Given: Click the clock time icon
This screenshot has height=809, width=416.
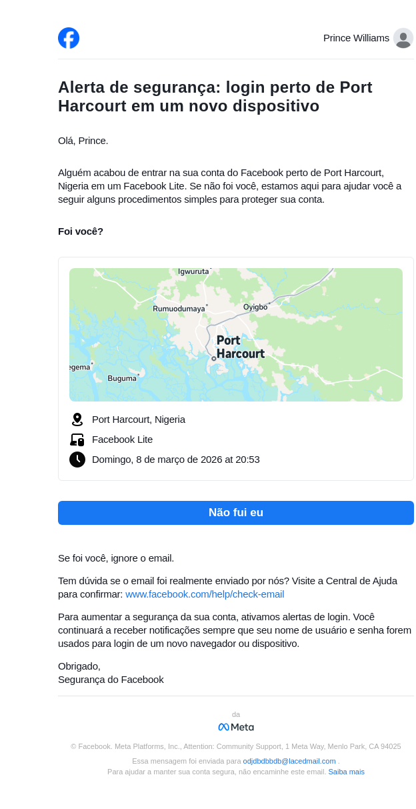Looking at the screenshot, I should 77,460.
